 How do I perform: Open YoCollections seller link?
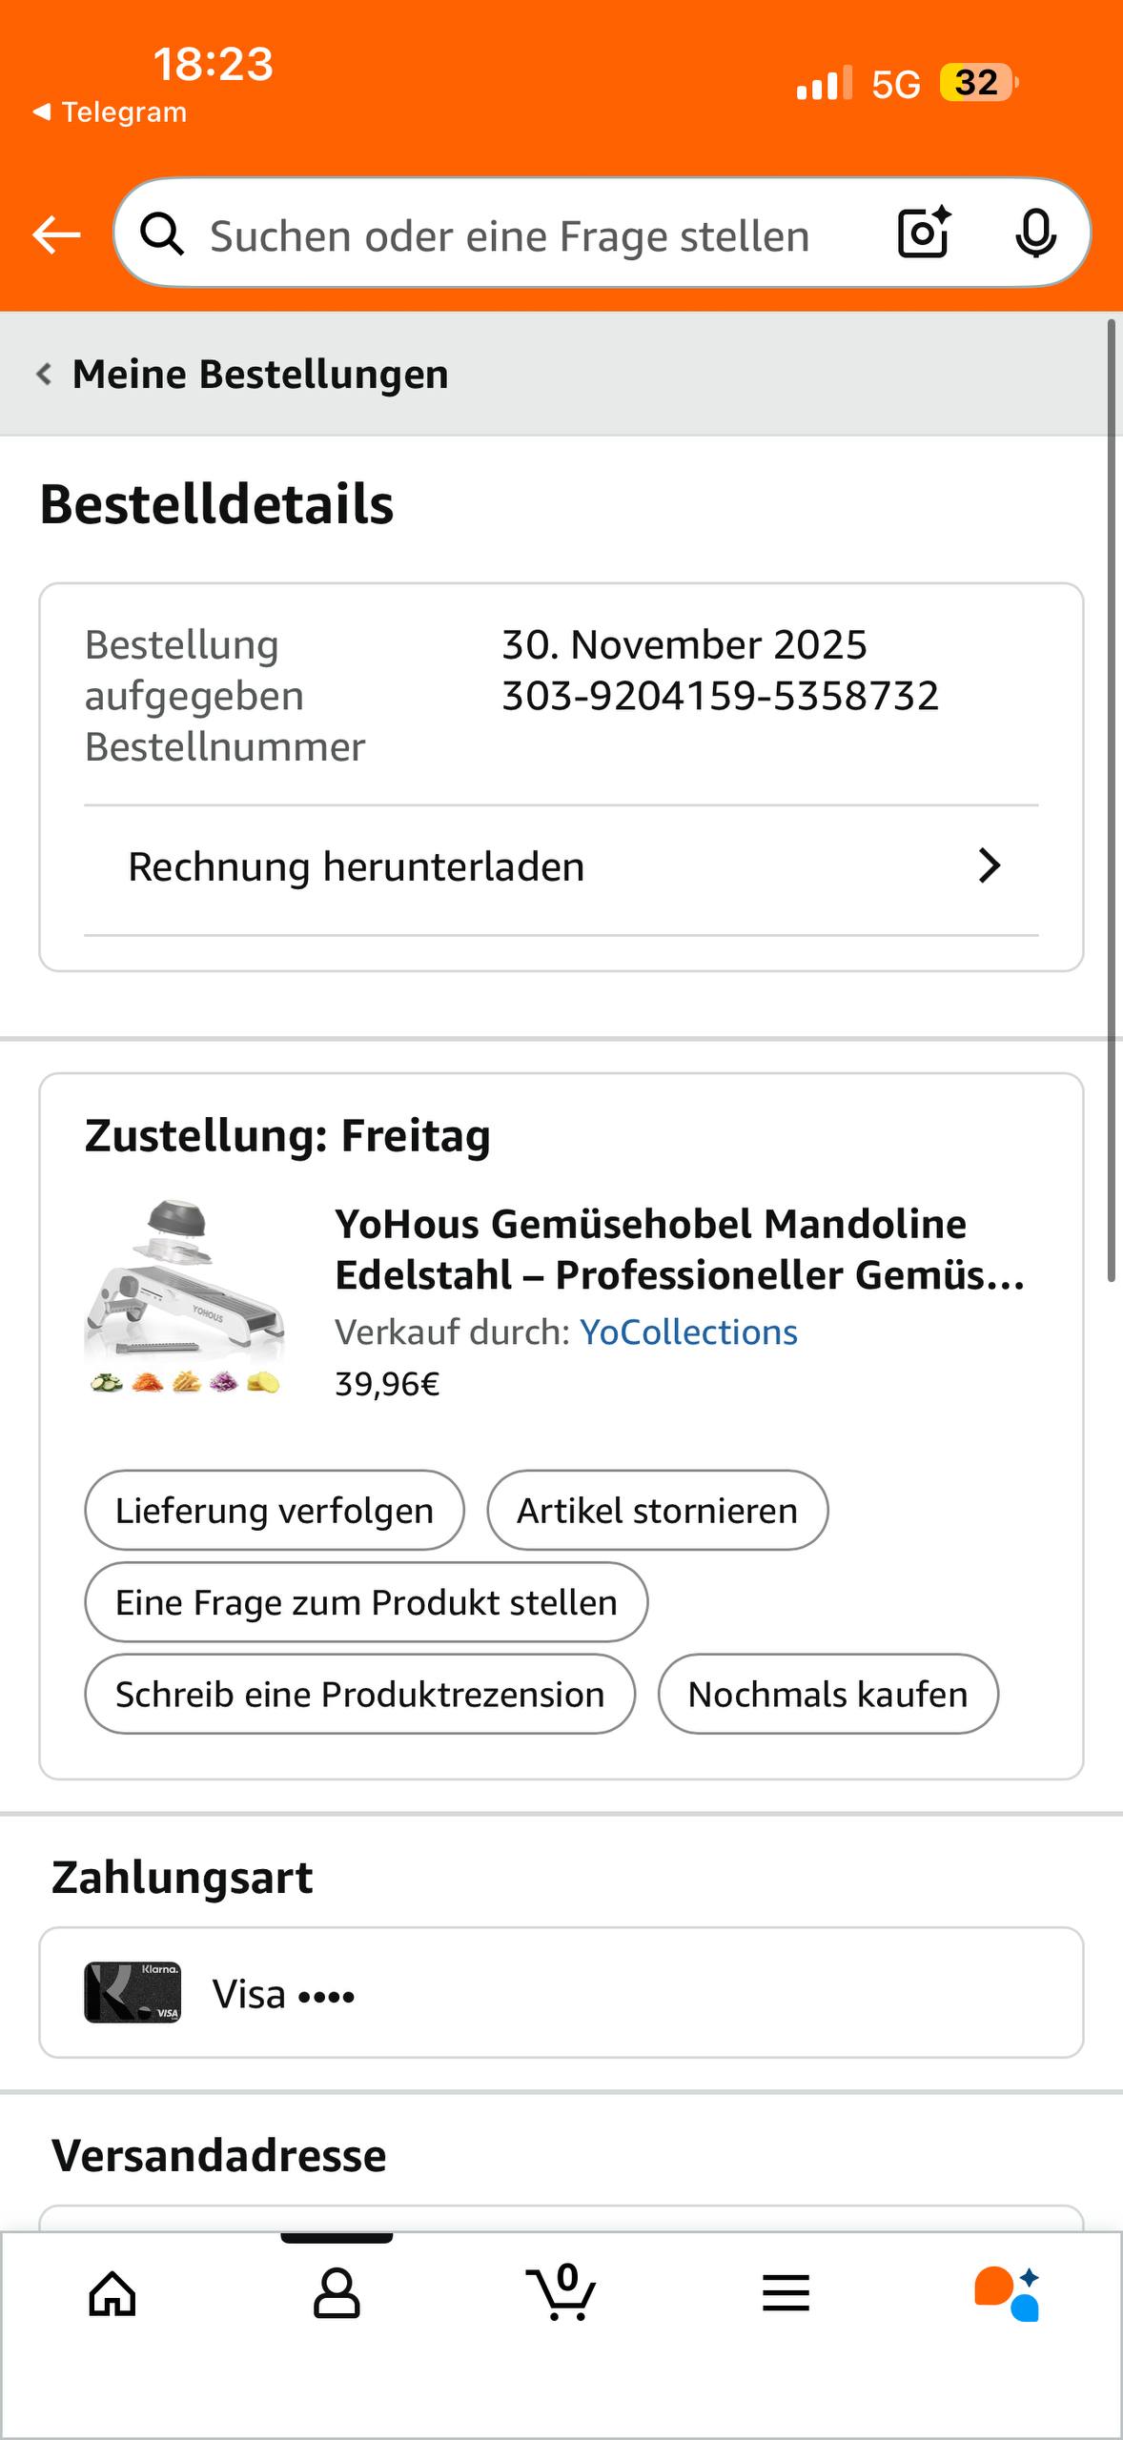(688, 1332)
